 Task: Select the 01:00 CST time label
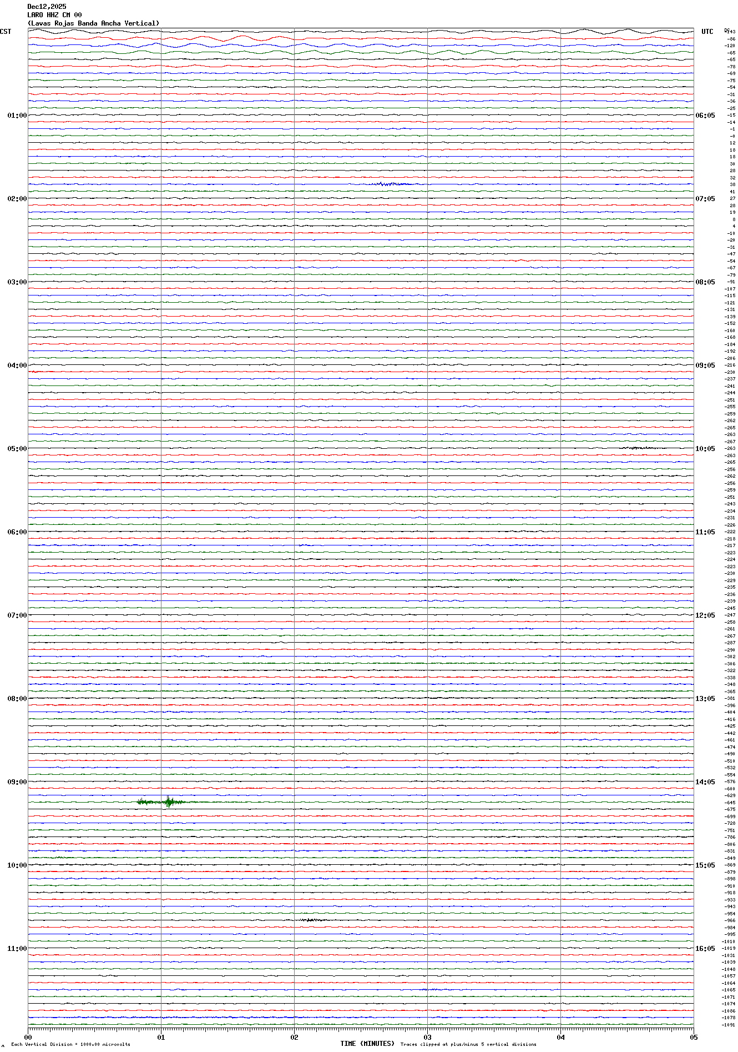[17, 116]
